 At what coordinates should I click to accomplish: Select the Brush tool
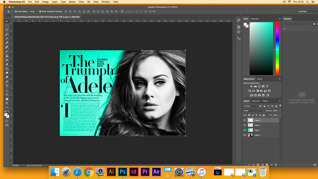tap(7, 51)
